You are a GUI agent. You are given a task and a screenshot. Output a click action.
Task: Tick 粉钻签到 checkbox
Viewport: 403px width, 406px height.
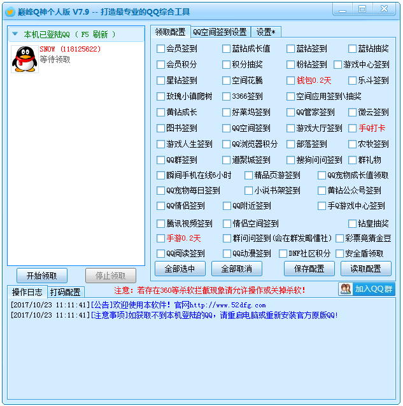click(x=290, y=64)
